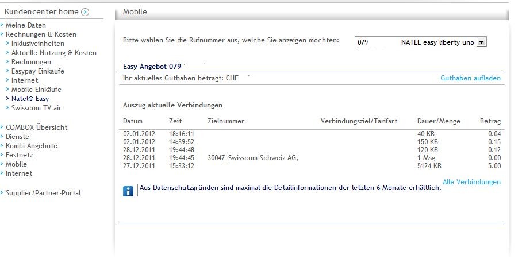Open COMBOX Übersicht
The height and width of the screenshot is (263, 522).
coord(36,127)
